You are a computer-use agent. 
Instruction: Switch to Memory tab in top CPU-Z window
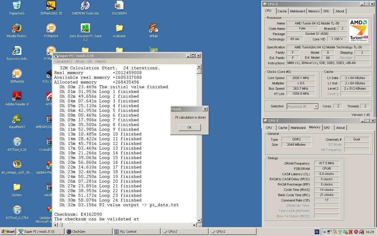coord(314,11)
